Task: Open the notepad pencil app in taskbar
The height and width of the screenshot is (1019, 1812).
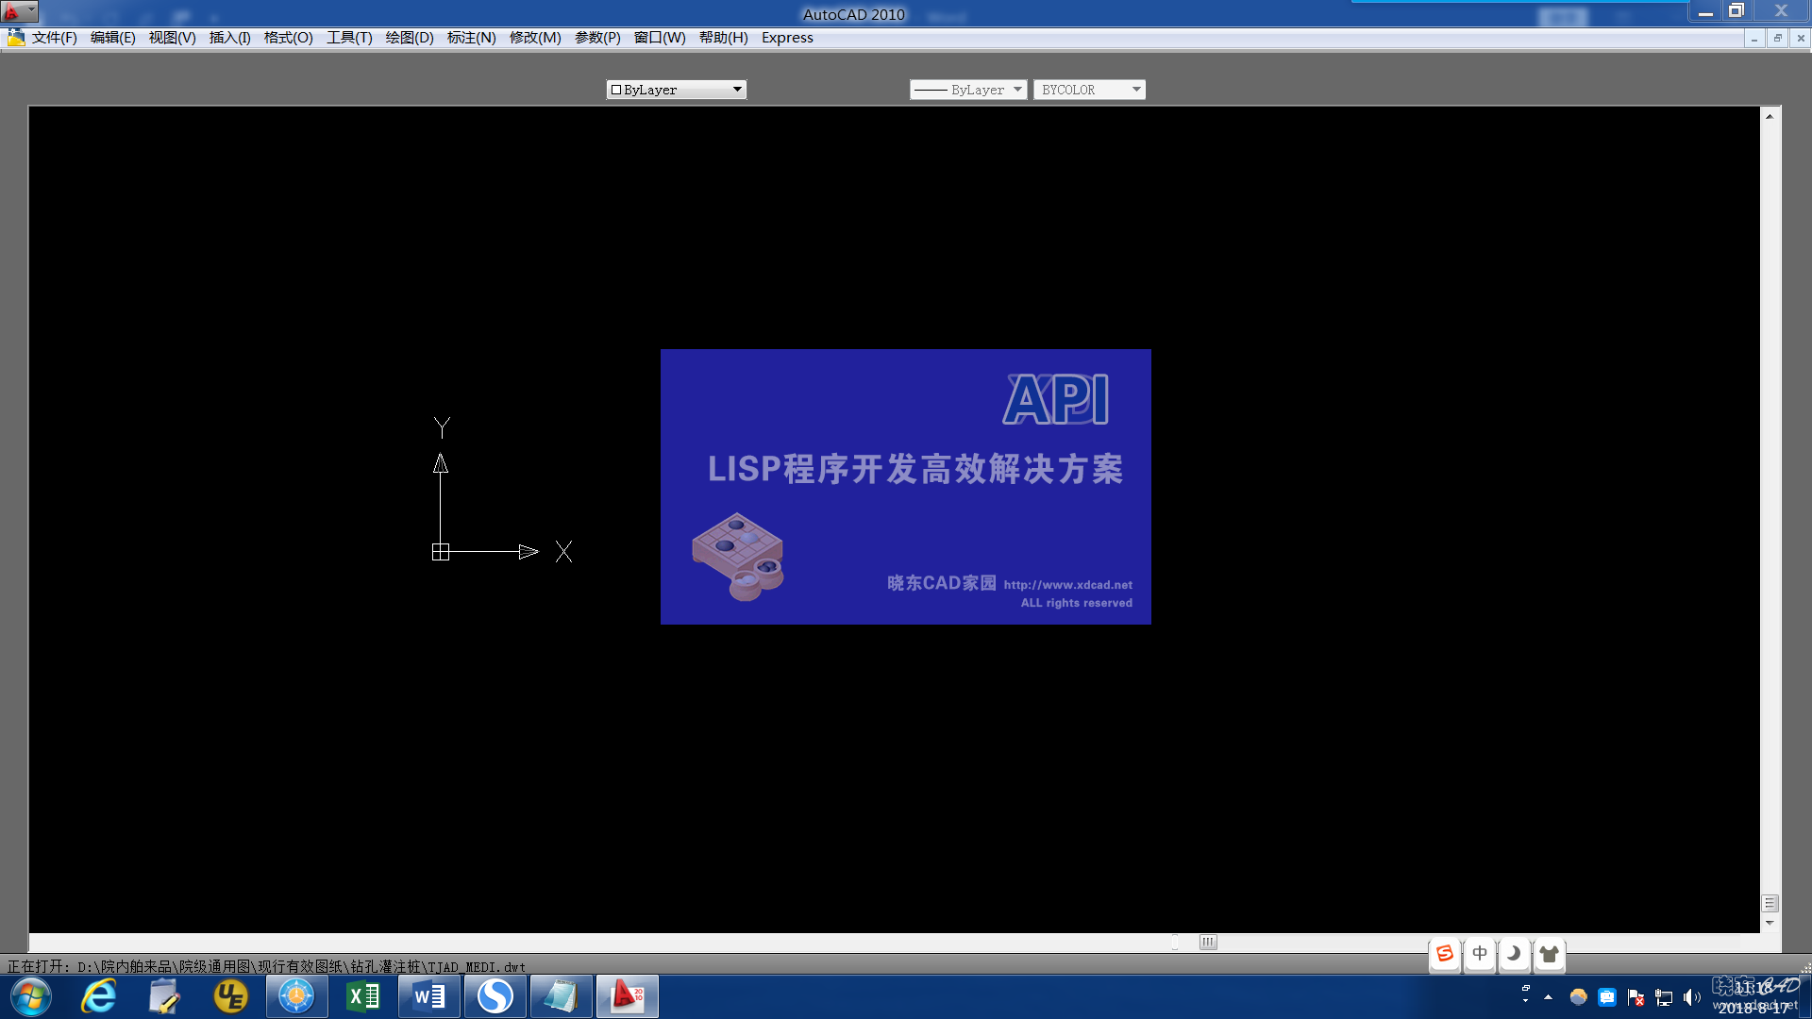Action: (164, 996)
